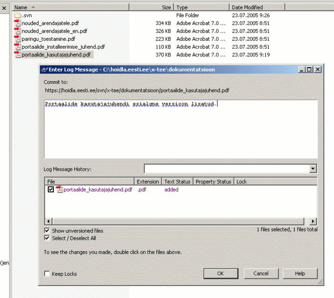Open the .svn folder icon

click(17, 15)
